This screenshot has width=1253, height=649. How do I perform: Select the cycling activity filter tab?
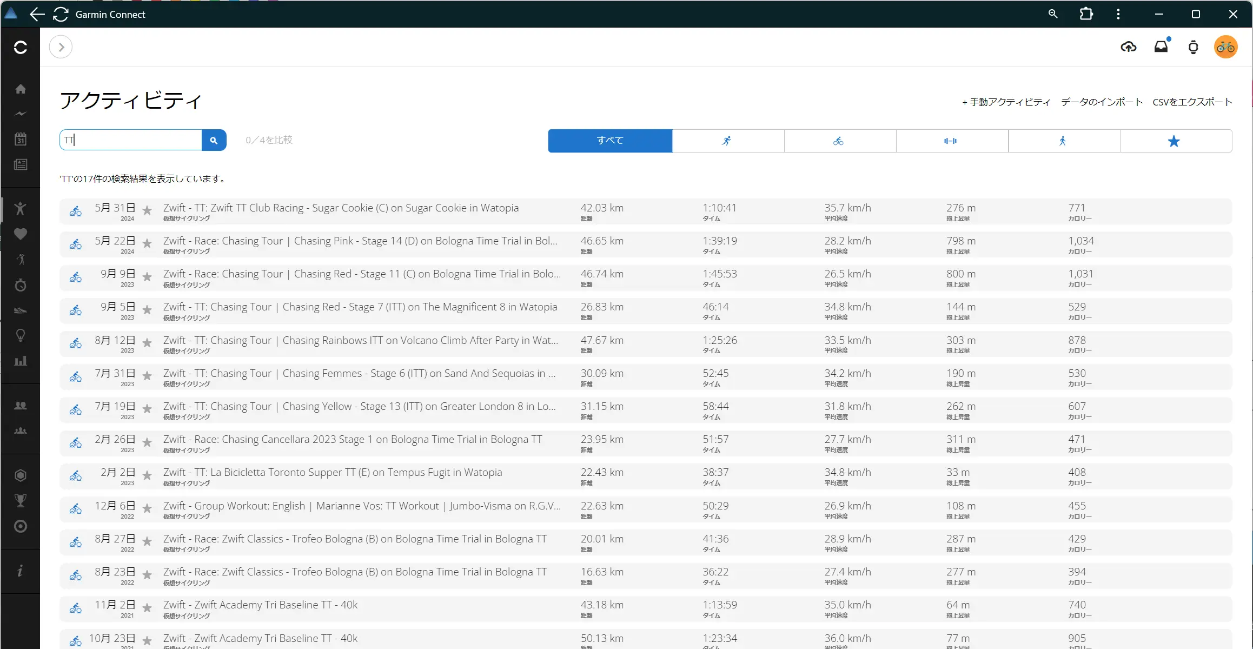pos(840,141)
